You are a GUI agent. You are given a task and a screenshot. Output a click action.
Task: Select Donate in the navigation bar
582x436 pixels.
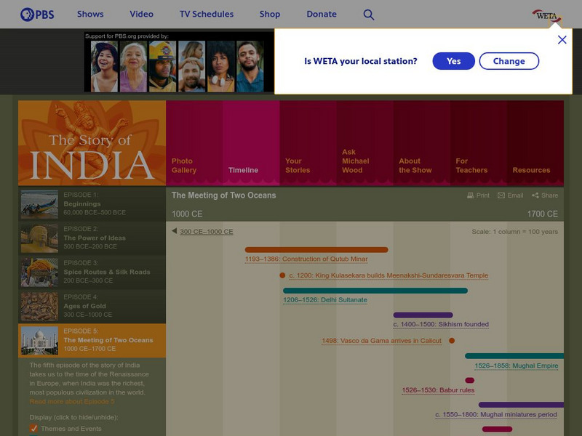click(x=321, y=13)
